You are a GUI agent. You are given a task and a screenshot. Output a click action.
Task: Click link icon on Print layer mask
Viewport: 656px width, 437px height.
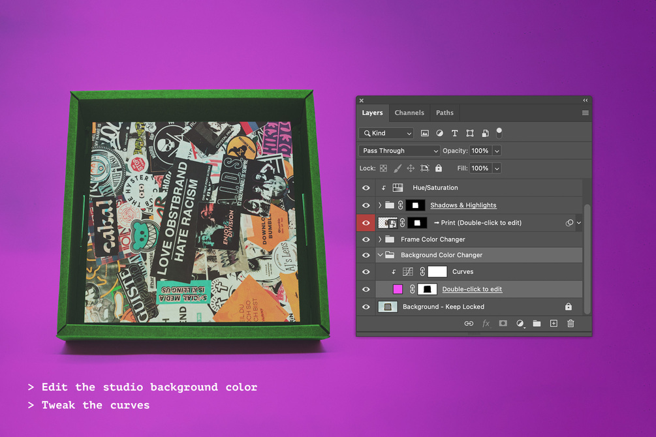pyautogui.click(x=403, y=223)
